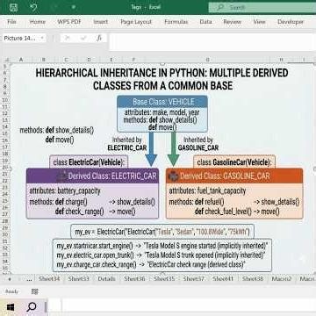The height and width of the screenshot is (316, 316).
Task: Open the Page Layout tab
Action: point(136,22)
